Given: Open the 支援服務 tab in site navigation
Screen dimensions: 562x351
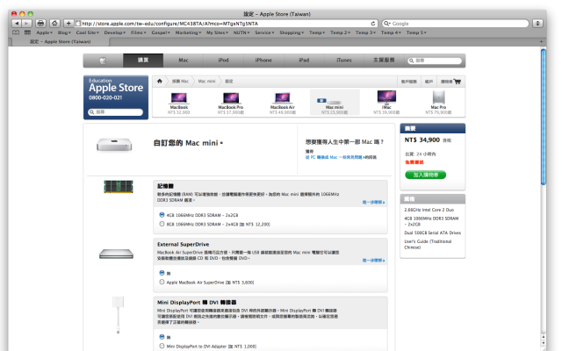Looking at the screenshot, I should tap(384, 61).
